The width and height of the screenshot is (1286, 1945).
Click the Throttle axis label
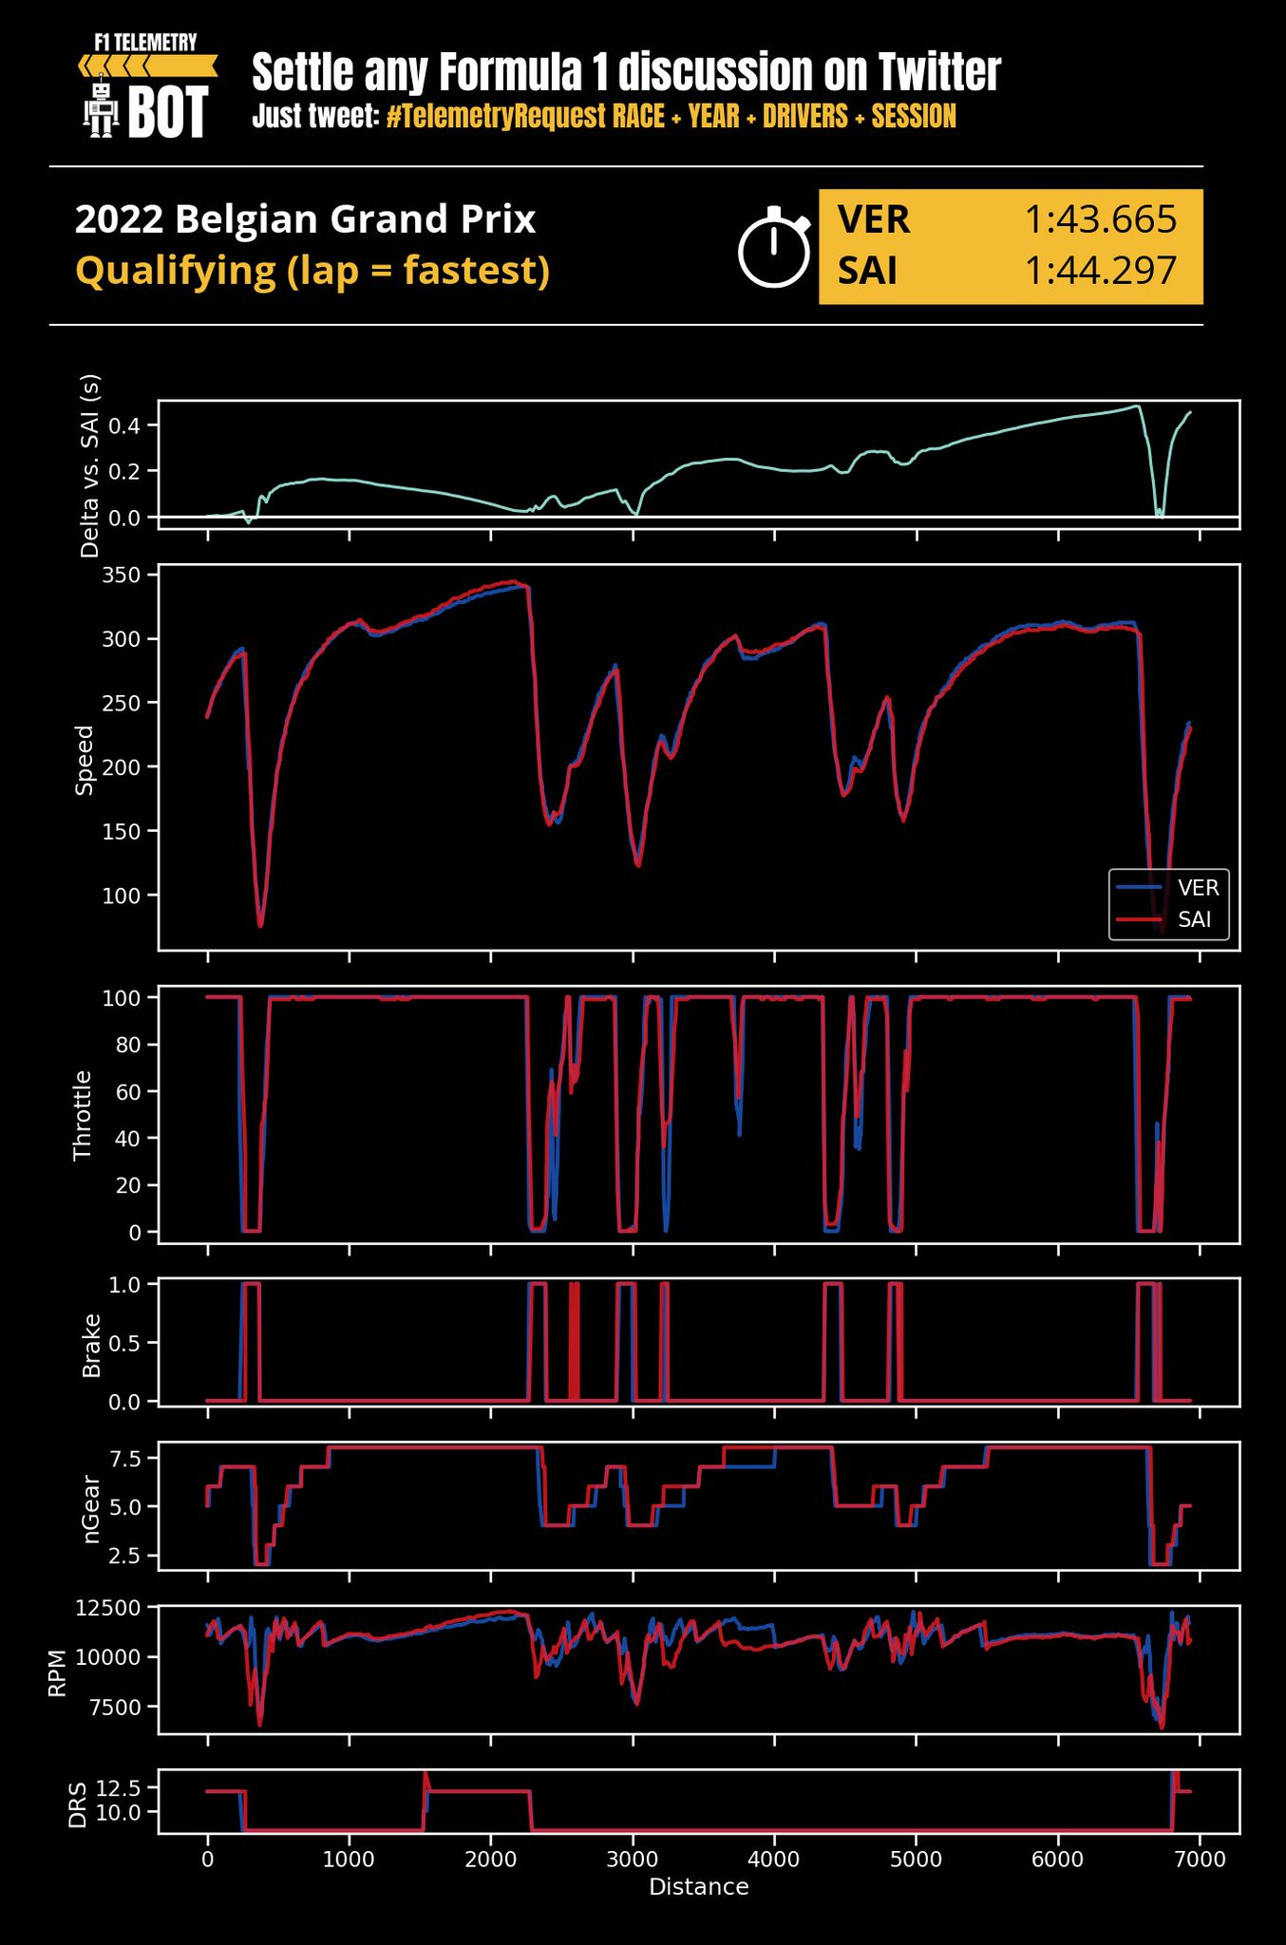click(83, 1115)
